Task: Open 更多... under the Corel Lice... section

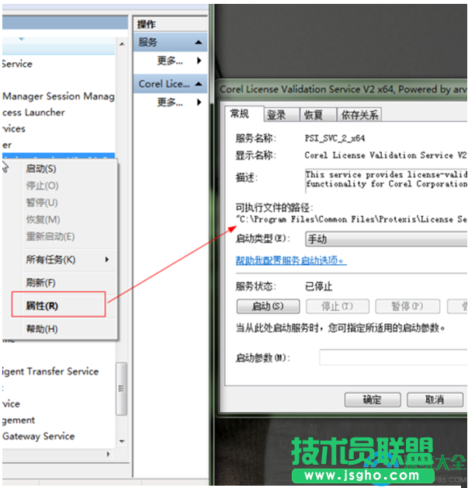Action: pos(170,102)
